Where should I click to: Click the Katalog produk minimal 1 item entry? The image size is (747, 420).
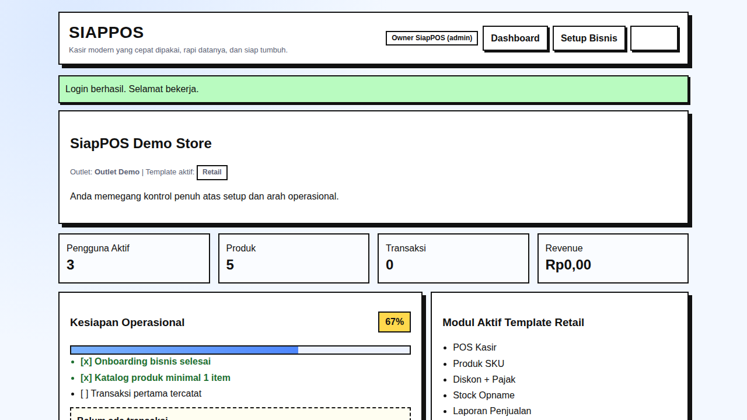pyautogui.click(x=155, y=378)
